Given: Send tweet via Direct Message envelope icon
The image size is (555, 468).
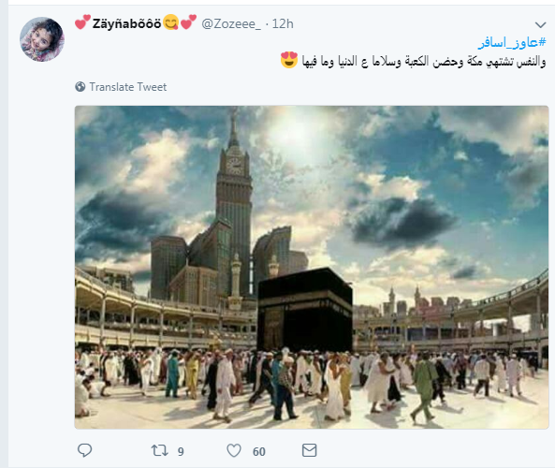Looking at the screenshot, I should pos(310,450).
